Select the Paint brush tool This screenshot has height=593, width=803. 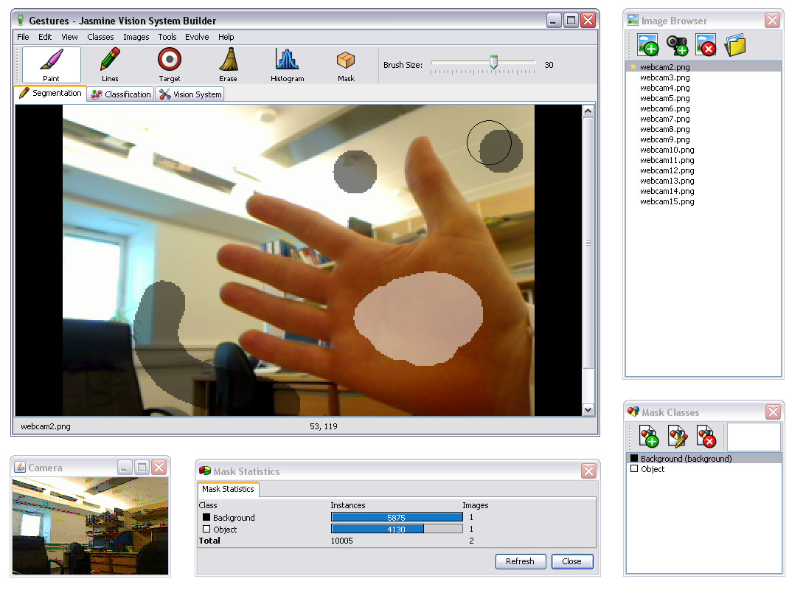coord(51,64)
